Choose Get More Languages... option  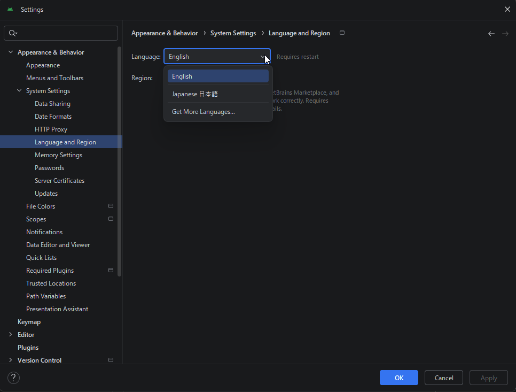point(203,112)
